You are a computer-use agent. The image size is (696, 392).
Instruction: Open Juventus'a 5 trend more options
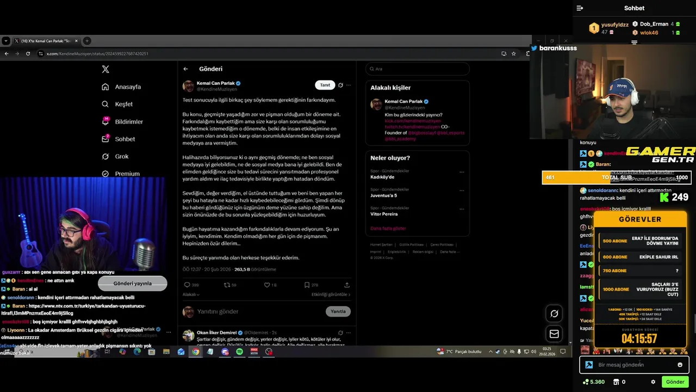(462, 191)
